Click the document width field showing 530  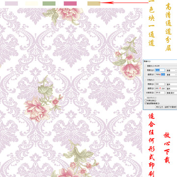point(160,84)
